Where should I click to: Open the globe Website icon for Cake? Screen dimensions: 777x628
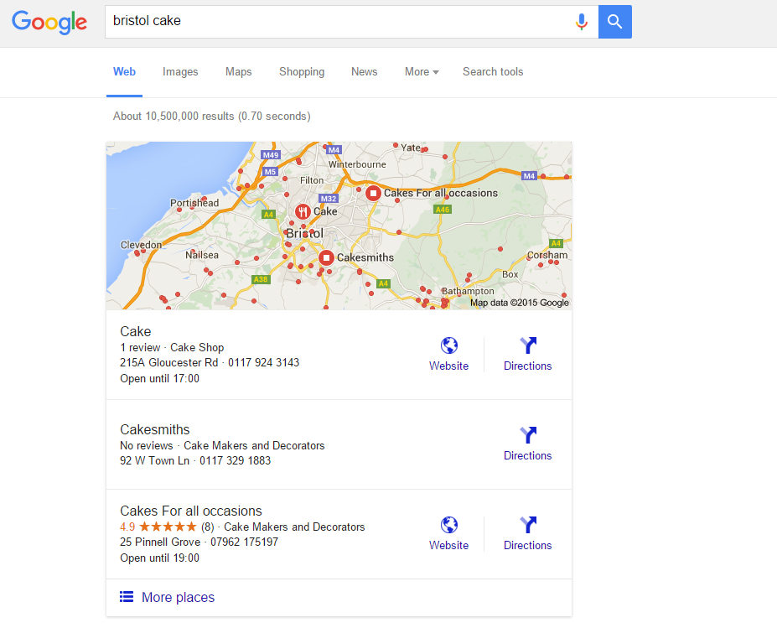[x=449, y=346]
